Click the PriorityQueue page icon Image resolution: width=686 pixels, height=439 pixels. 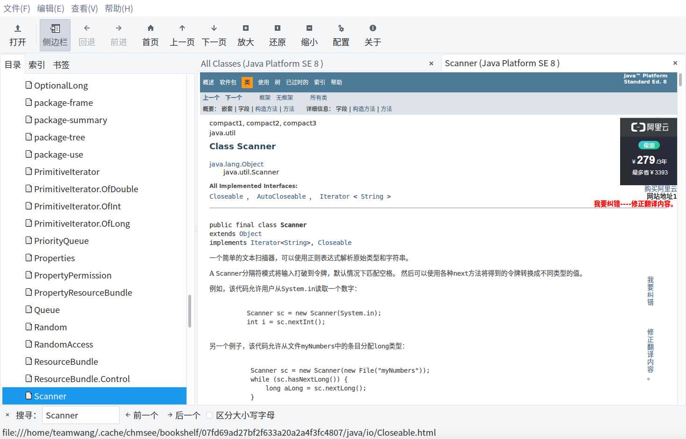29,240
